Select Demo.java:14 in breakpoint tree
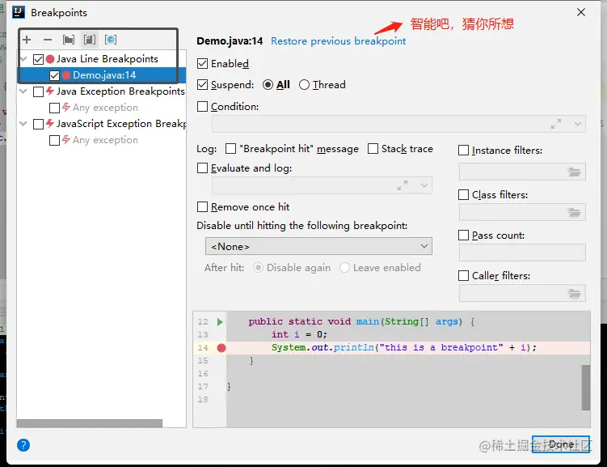 [x=102, y=75]
